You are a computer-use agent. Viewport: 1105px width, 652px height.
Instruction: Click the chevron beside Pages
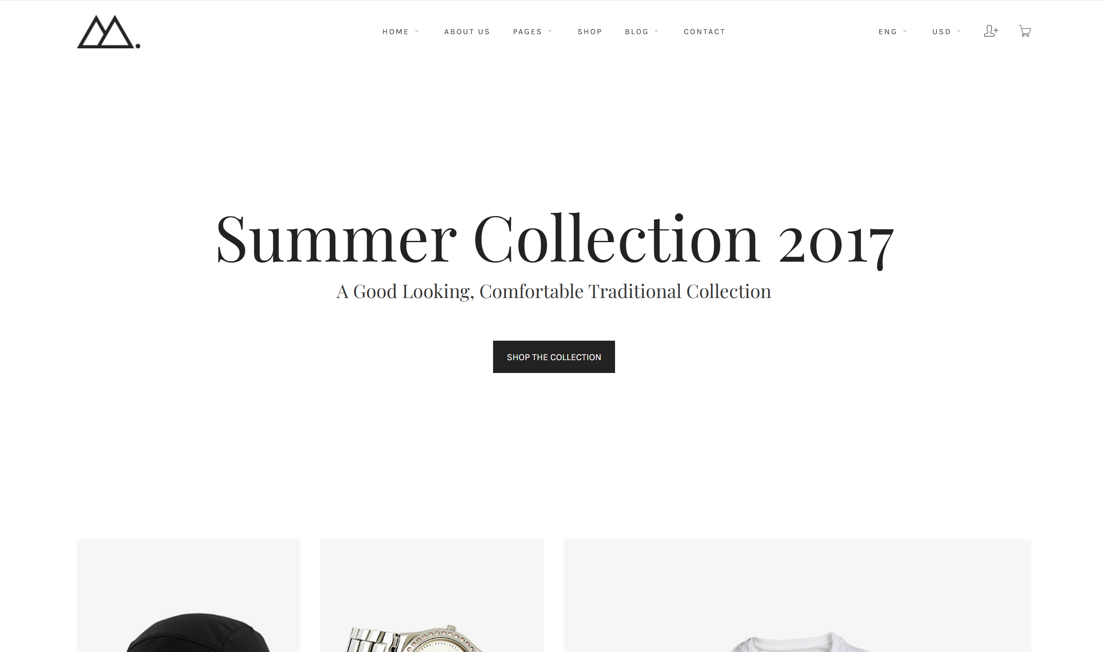(550, 31)
